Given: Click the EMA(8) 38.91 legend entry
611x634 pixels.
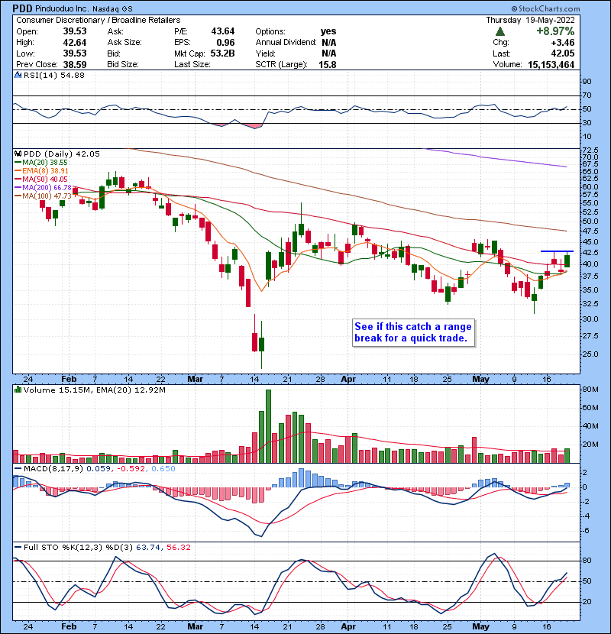Looking at the screenshot, I should 45,170.
